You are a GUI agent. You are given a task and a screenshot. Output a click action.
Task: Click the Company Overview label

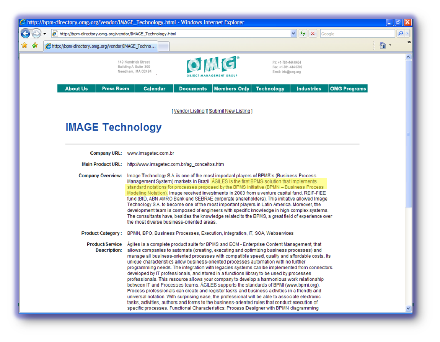tap(100, 175)
